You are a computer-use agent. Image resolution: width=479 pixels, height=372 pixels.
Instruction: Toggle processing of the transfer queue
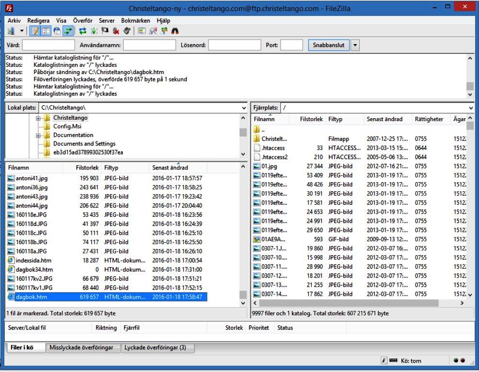[94, 31]
